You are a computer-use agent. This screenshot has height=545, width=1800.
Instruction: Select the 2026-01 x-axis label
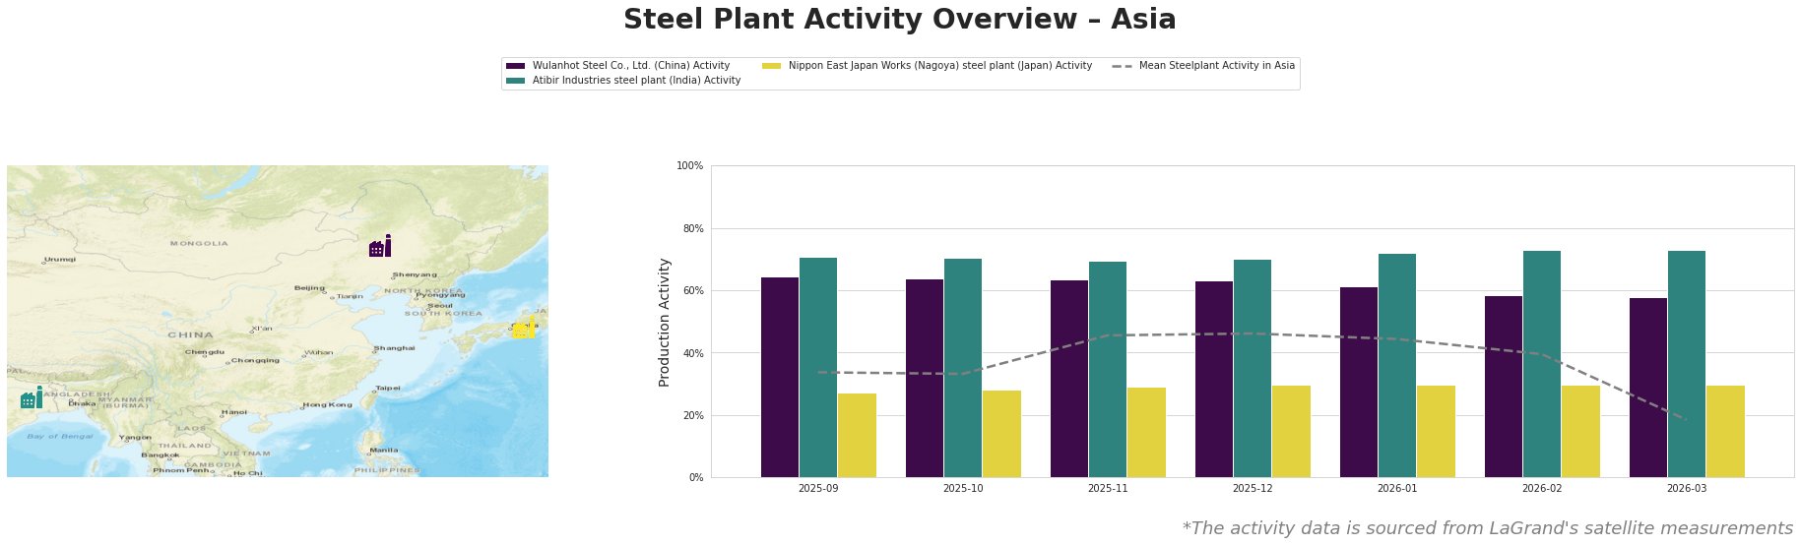coord(1397,488)
